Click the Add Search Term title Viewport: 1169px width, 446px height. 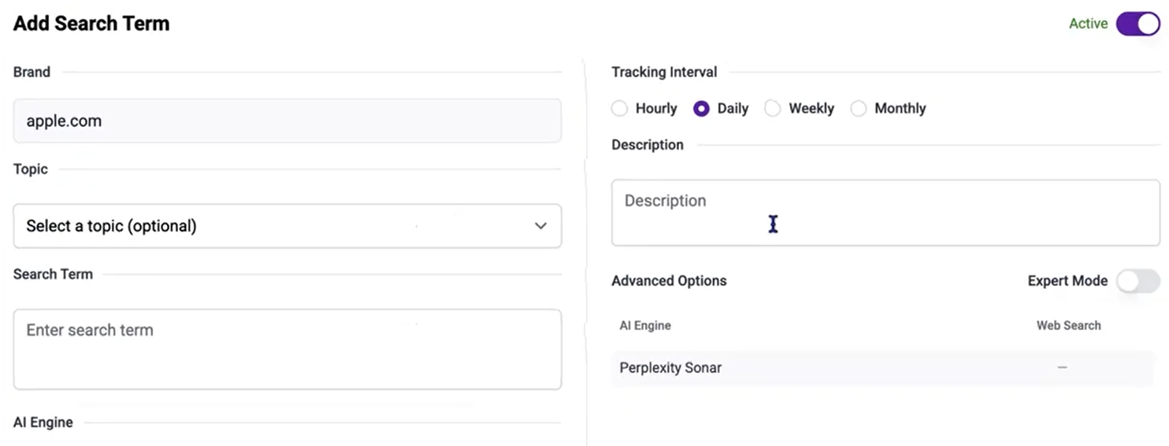tap(91, 24)
